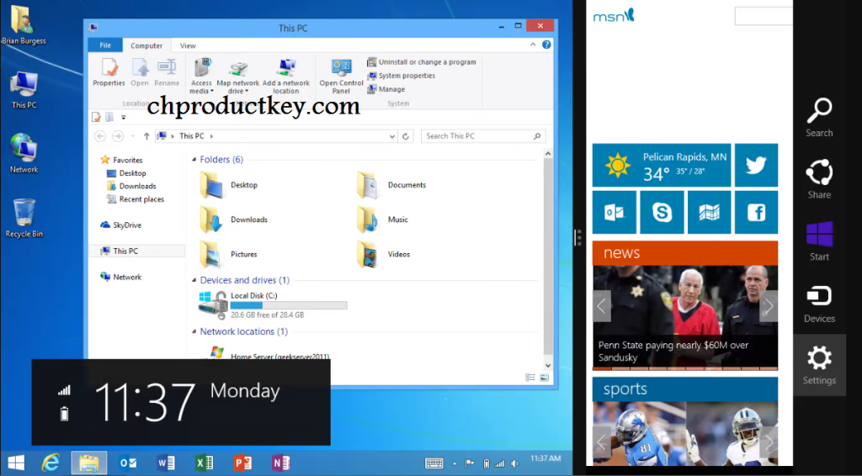Click the Map network drive button
Image resolution: width=862 pixels, height=476 pixels.
pyautogui.click(x=238, y=76)
